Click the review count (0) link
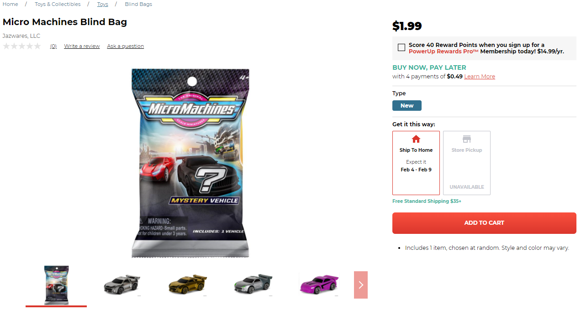Screen dimensions: 581x310 [53, 46]
